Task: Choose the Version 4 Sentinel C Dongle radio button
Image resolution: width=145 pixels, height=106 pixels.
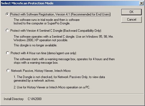Action: click(7, 30)
